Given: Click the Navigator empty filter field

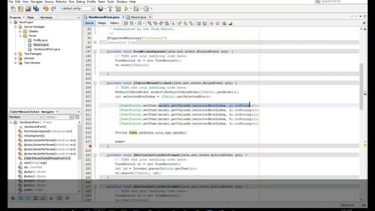Looking at the screenshot, I should [57, 117].
